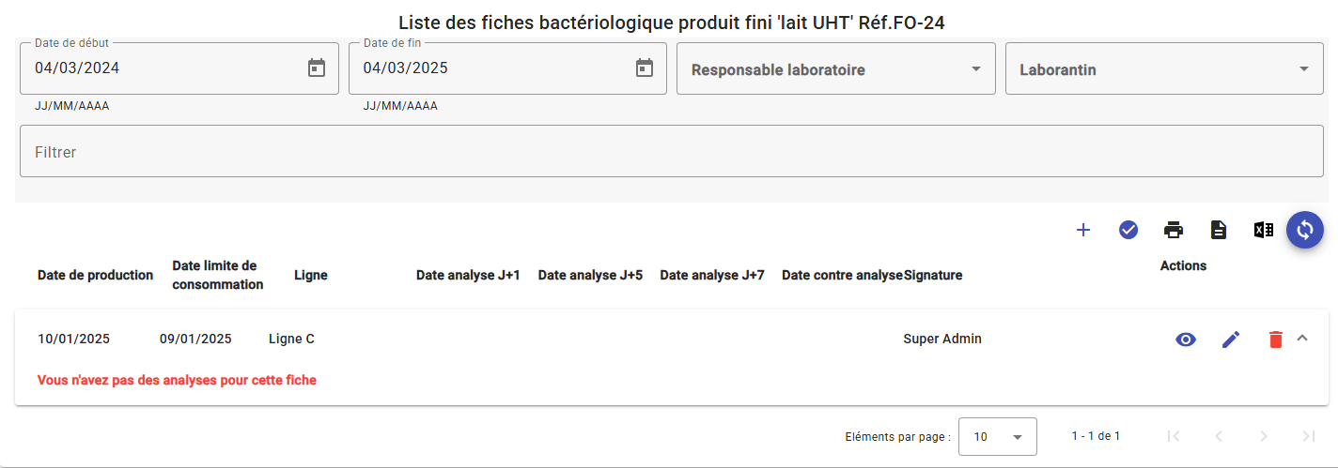Open the Date de début calendar picker
Screen dimensions: 1338x468
317,68
